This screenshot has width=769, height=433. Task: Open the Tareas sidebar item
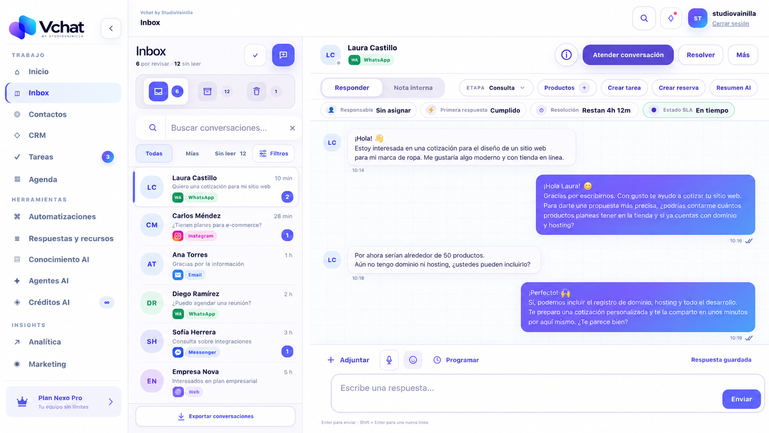(x=63, y=157)
